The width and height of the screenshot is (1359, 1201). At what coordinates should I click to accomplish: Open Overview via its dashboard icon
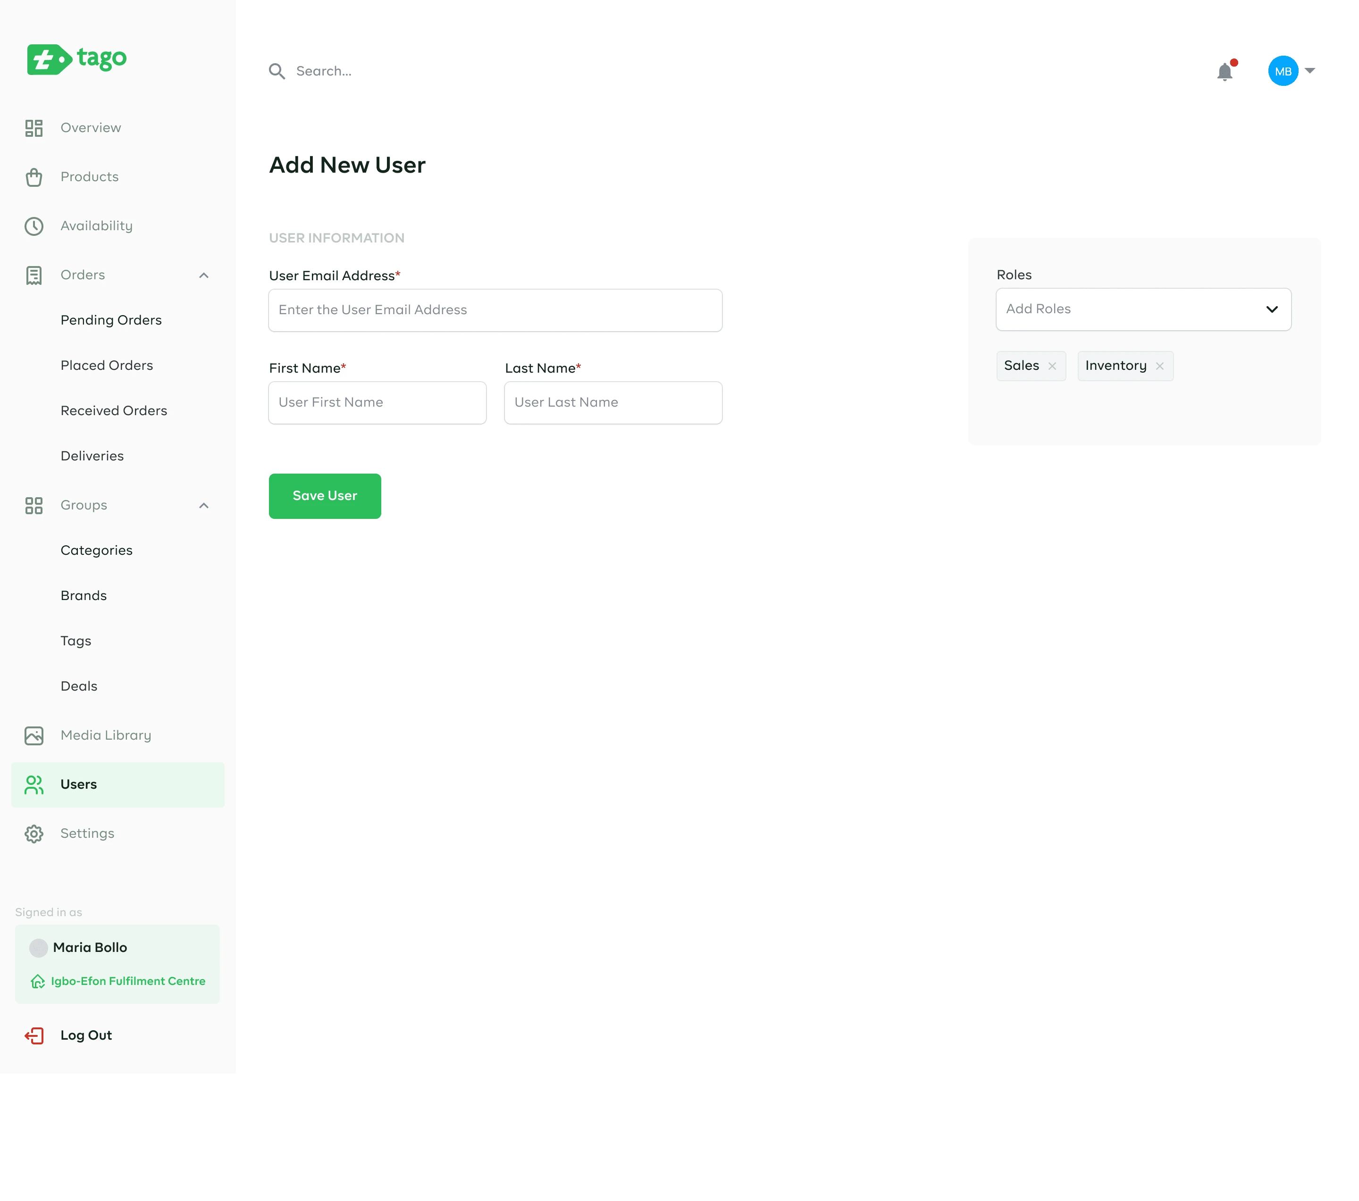click(x=34, y=128)
